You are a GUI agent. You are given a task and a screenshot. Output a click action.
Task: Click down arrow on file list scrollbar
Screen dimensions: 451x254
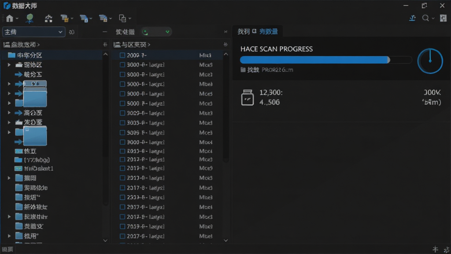[226, 240]
